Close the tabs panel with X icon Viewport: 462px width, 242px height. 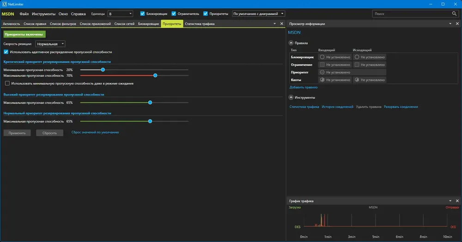coord(282,24)
